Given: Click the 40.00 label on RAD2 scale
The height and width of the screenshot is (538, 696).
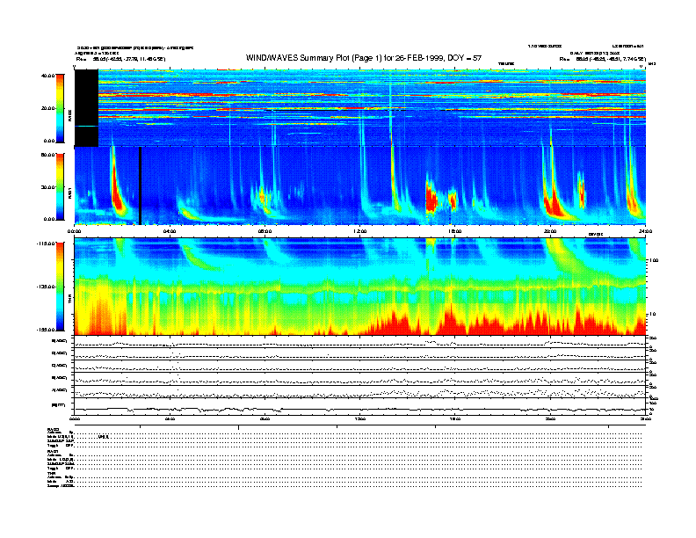Looking at the screenshot, I should point(47,76).
